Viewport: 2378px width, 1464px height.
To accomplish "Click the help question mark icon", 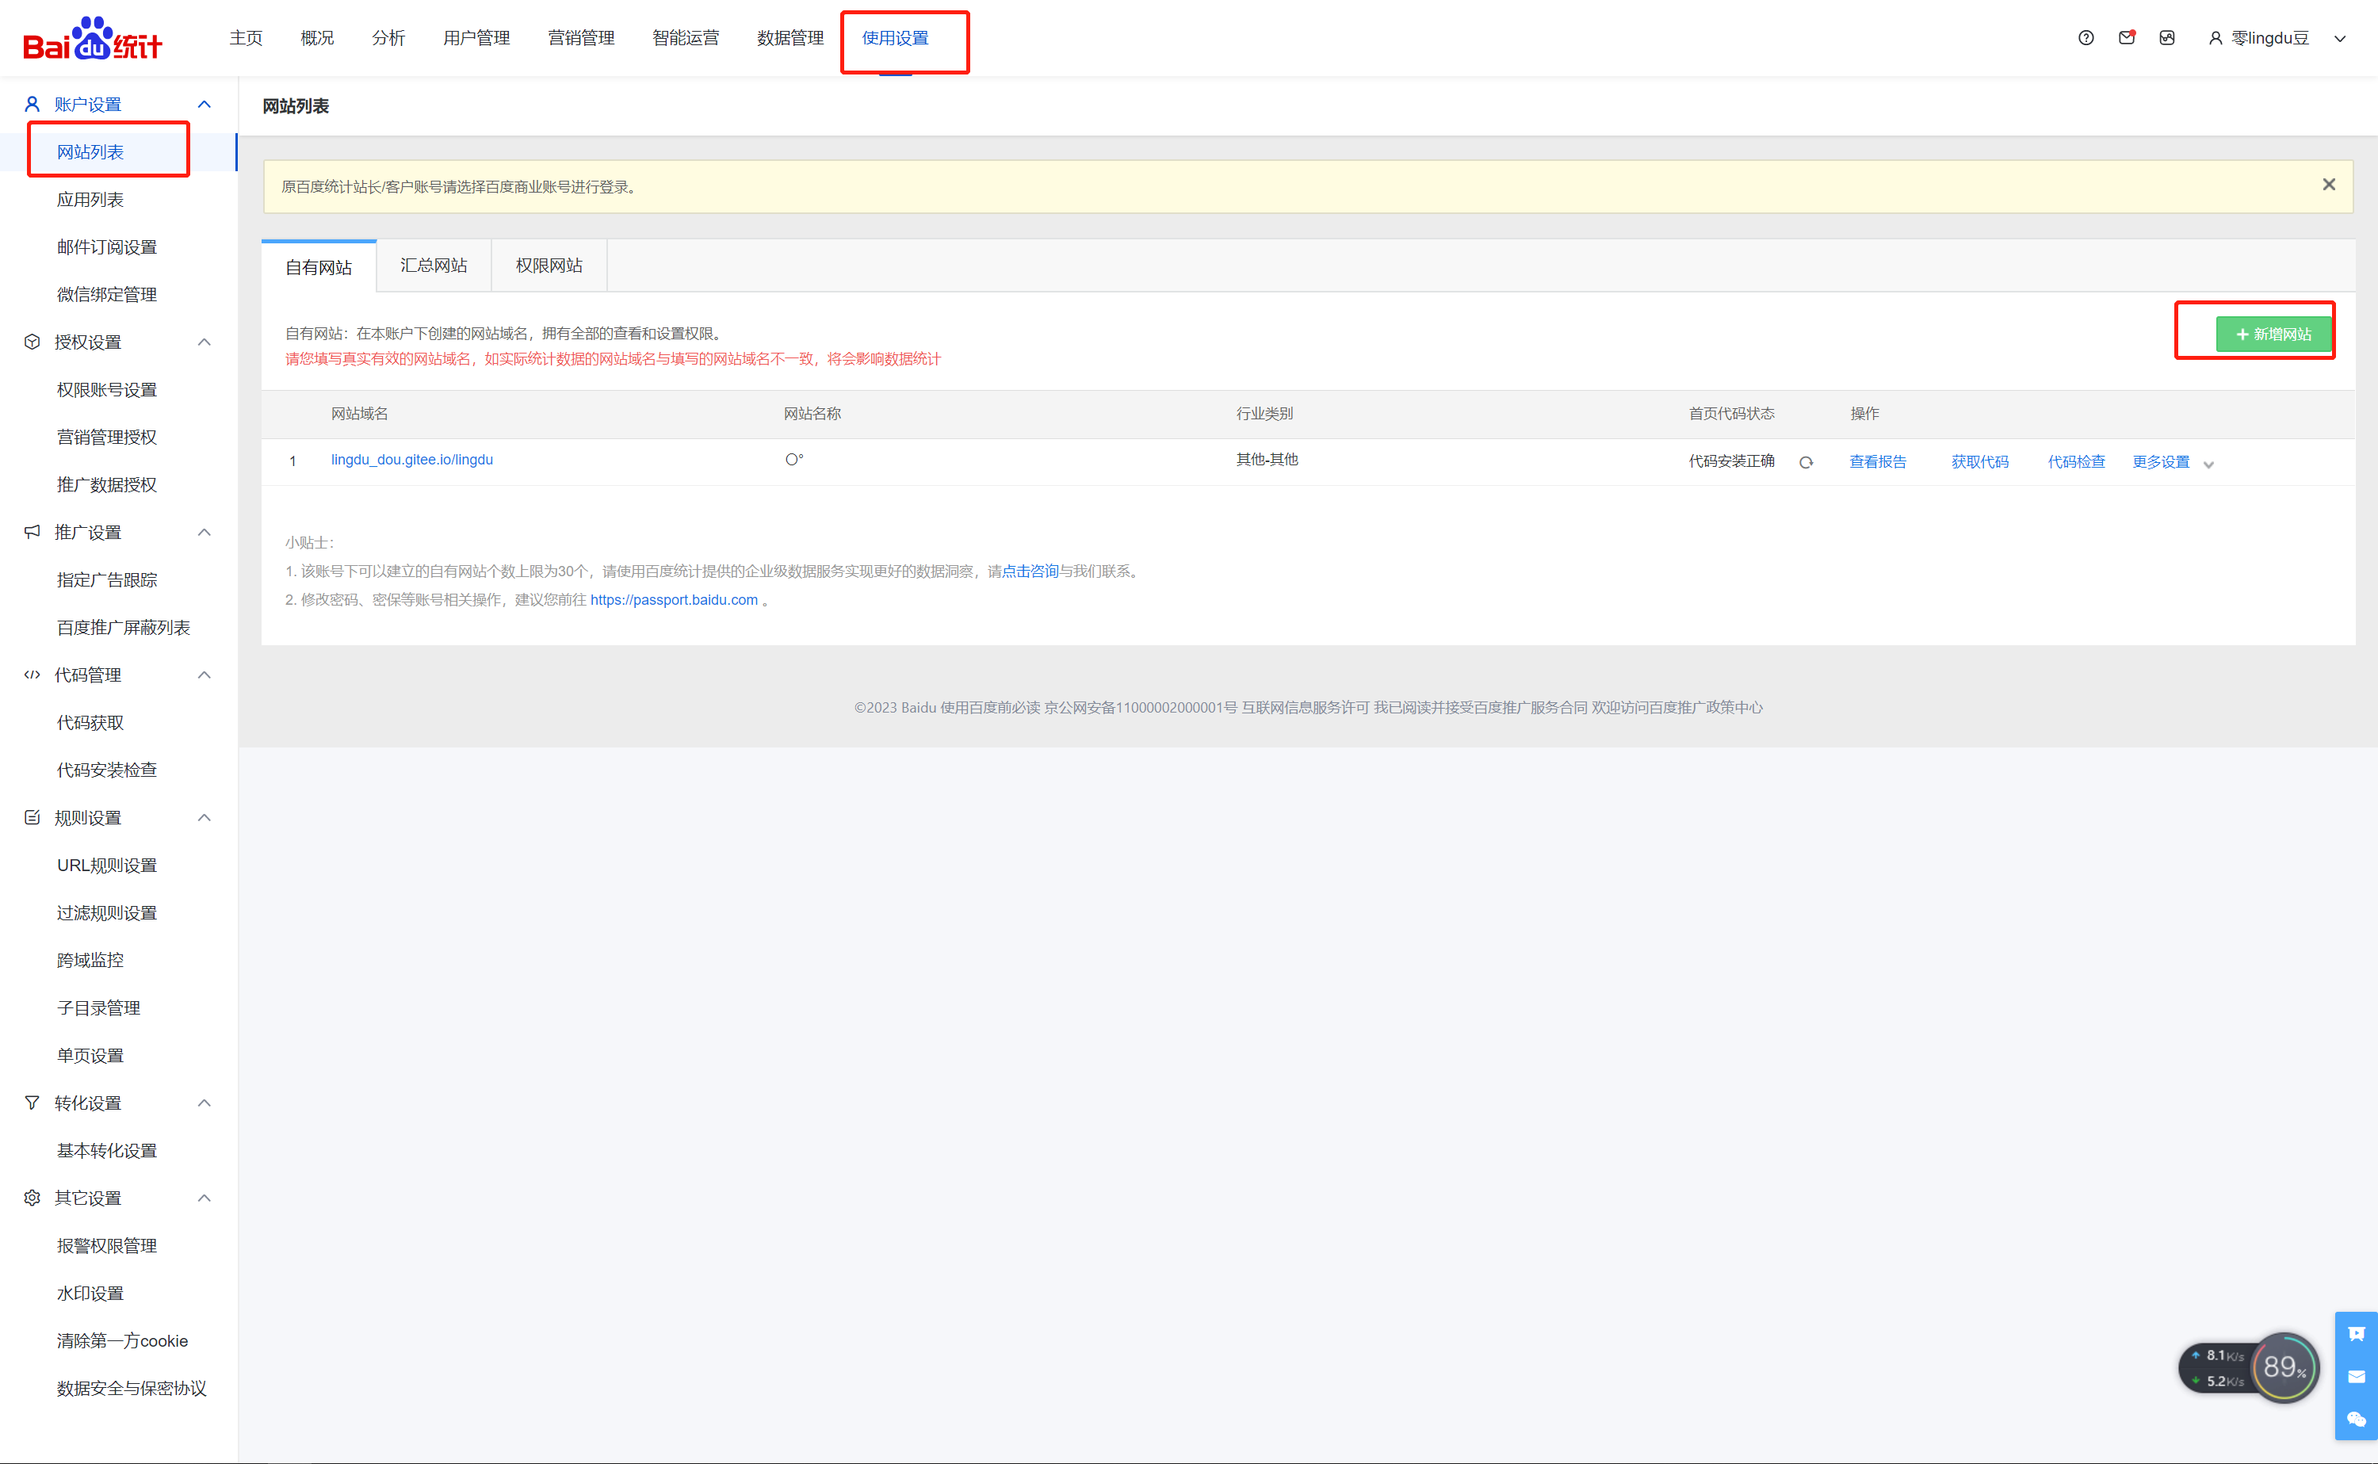I will [x=2086, y=38].
